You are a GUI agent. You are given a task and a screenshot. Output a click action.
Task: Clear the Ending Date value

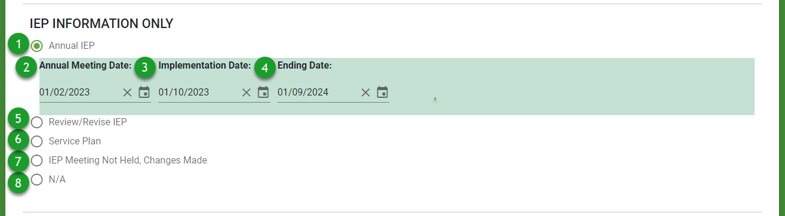click(366, 92)
